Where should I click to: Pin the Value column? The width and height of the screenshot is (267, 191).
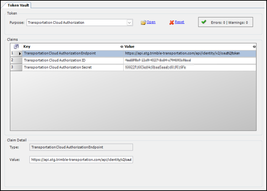pos(254,47)
